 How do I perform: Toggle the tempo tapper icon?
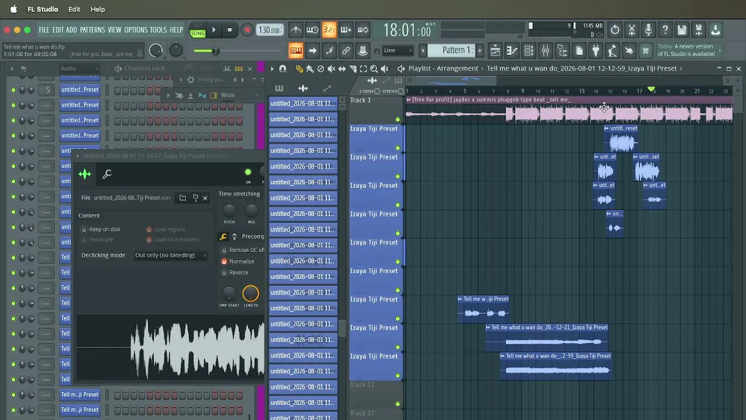612,51
